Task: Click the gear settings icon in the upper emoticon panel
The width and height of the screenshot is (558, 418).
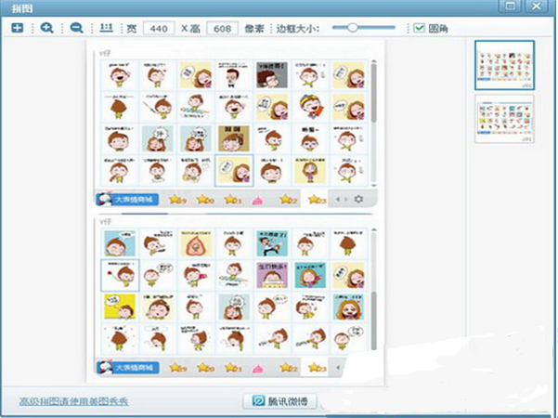Action: [358, 199]
